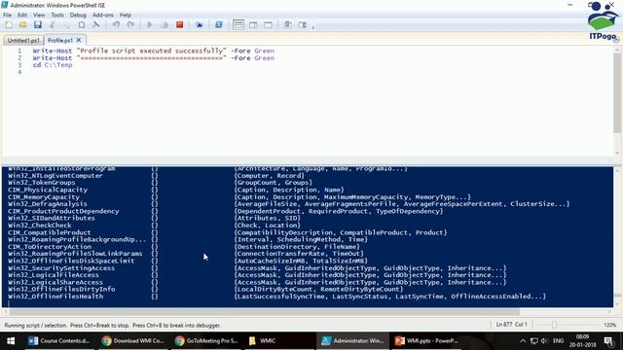Copy selection using toolbar icon
623x350 pixels.
point(67,25)
